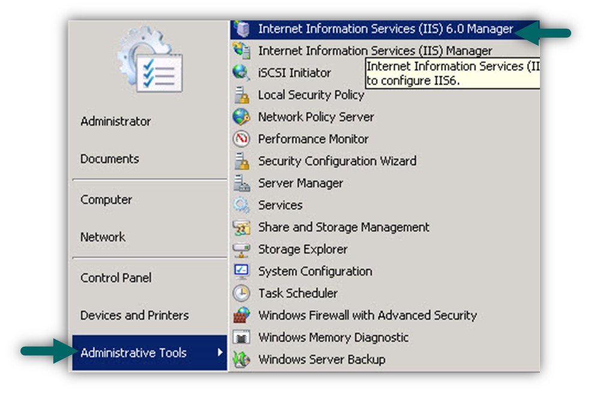
Task: Open Internet Information Services (IIS) 6.0 Manager
Action: pos(385,29)
